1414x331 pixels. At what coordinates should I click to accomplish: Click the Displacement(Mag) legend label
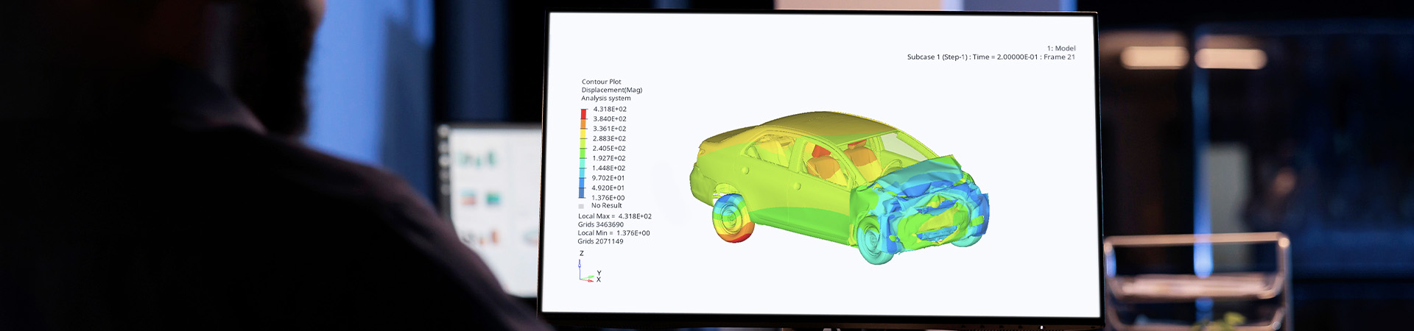(x=612, y=90)
